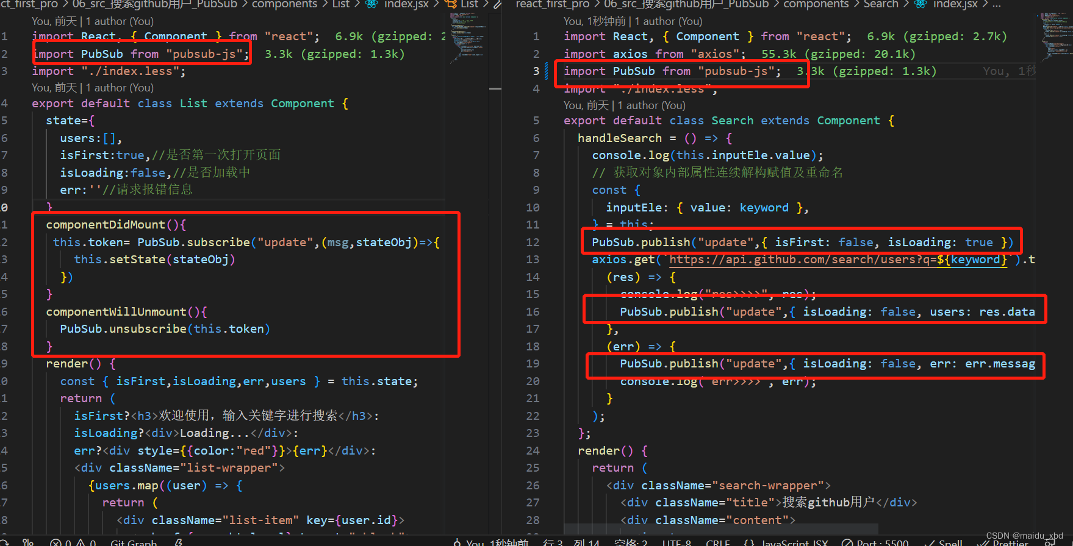Open the 'react_first_pro' breadcrumb in right editor
1073x546 pixels.
pyautogui.click(x=553, y=4)
